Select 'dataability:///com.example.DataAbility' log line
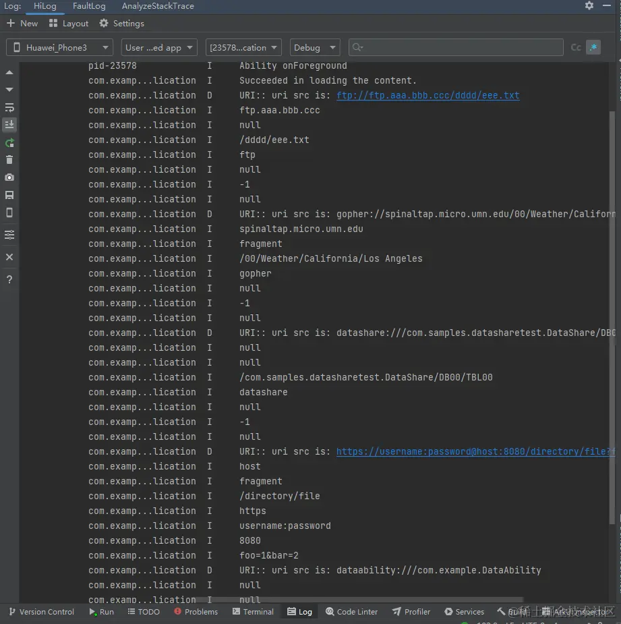This screenshot has height=624, width=621. (390, 571)
